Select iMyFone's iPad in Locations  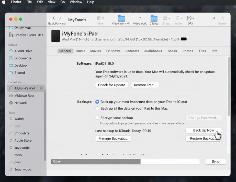click(x=26, y=88)
